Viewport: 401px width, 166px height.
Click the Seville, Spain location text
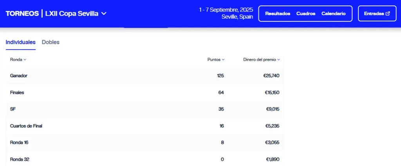tap(237, 17)
